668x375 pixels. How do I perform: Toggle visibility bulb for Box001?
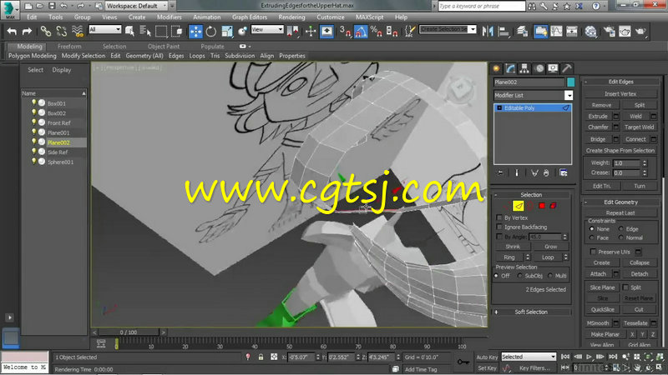point(33,102)
